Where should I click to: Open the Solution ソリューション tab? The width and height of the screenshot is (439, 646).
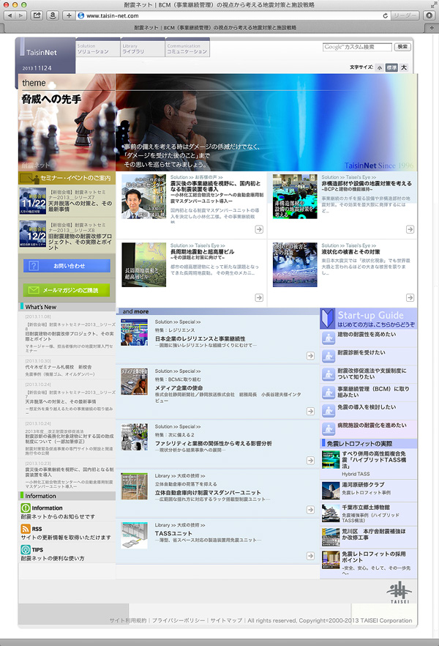click(x=98, y=48)
